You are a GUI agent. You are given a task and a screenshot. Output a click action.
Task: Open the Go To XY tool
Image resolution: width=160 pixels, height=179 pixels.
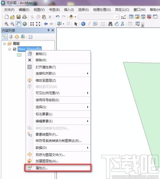[123, 24]
